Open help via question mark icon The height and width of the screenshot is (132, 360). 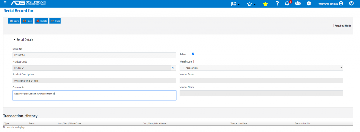click(277, 3)
